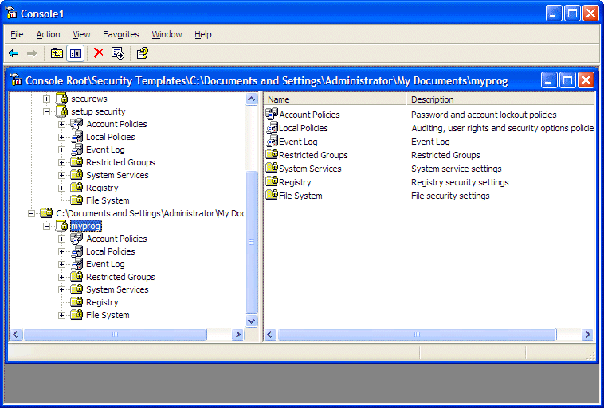
Task: Click the tree pane scroll down arrow
Action: click(x=252, y=321)
